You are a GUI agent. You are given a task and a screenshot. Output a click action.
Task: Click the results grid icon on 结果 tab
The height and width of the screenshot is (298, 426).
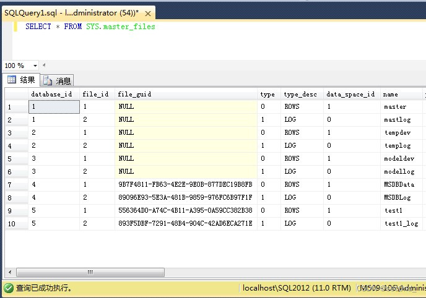(12, 80)
